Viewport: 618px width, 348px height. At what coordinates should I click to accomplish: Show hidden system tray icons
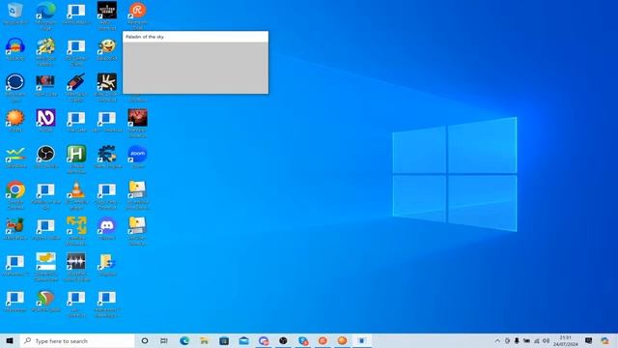(497, 341)
